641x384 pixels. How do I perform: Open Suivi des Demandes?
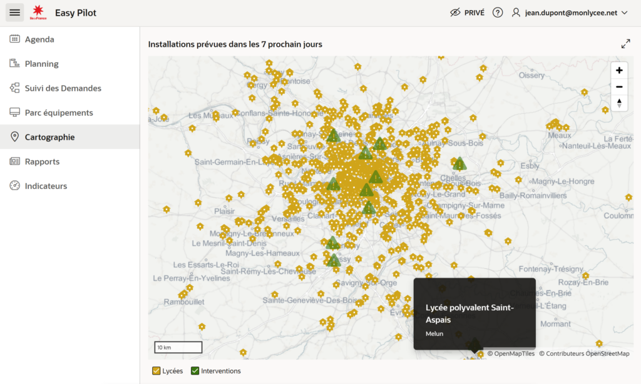70,88
